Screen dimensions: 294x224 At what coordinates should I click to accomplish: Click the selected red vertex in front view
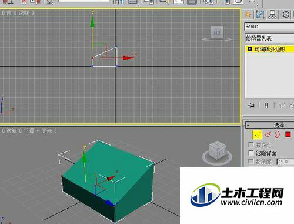92,58
